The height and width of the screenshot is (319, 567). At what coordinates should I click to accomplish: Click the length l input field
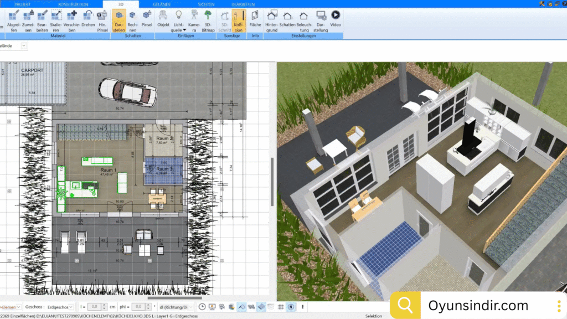click(x=94, y=307)
